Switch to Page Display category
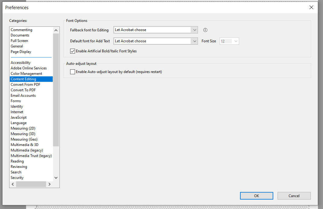This screenshot has width=323, height=209. click(21, 52)
